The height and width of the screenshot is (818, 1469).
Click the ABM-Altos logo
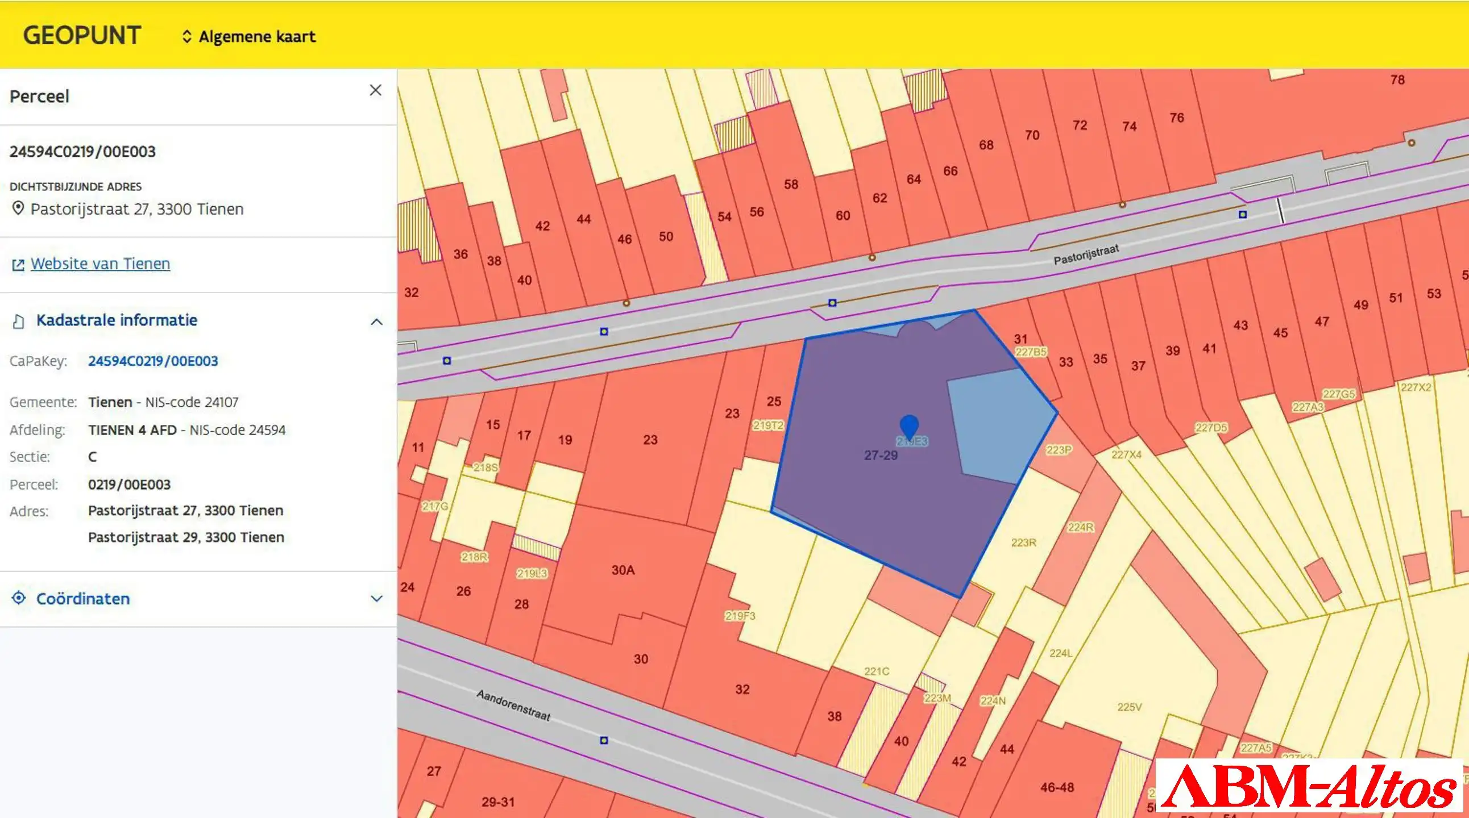click(1309, 786)
